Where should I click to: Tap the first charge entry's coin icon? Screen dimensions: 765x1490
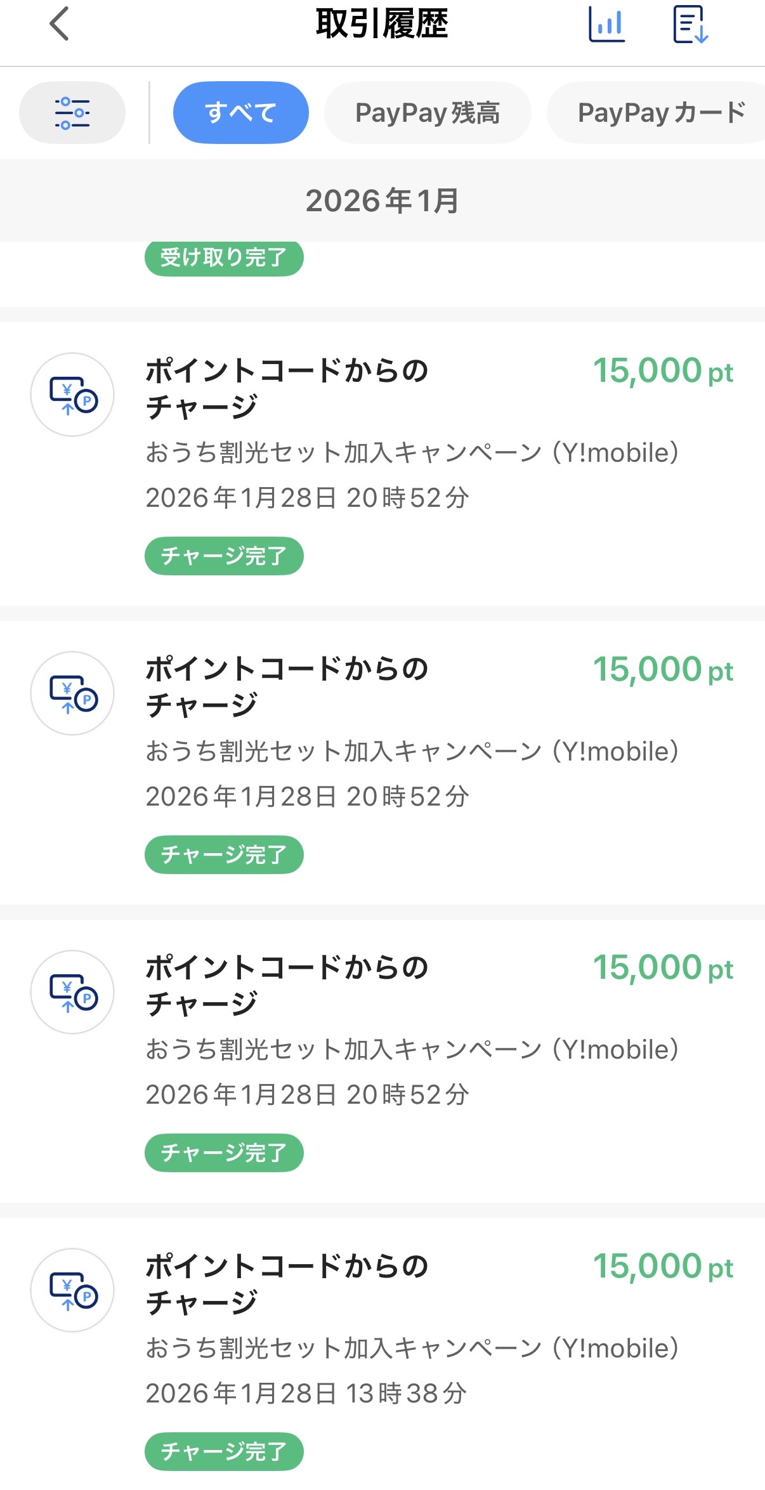pos(72,395)
